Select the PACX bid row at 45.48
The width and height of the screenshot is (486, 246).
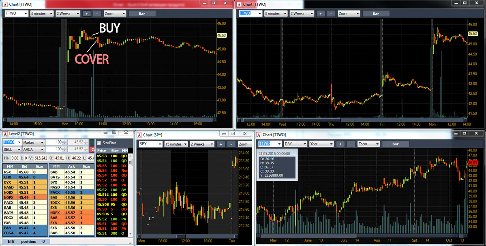pyautogui.click(x=25, y=202)
